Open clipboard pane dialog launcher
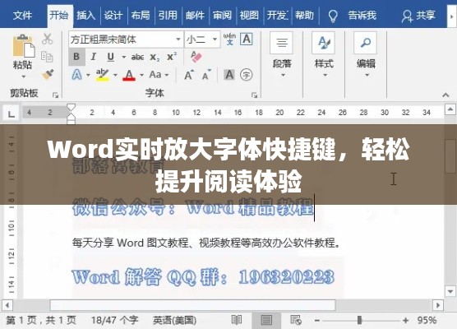 click(55, 95)
